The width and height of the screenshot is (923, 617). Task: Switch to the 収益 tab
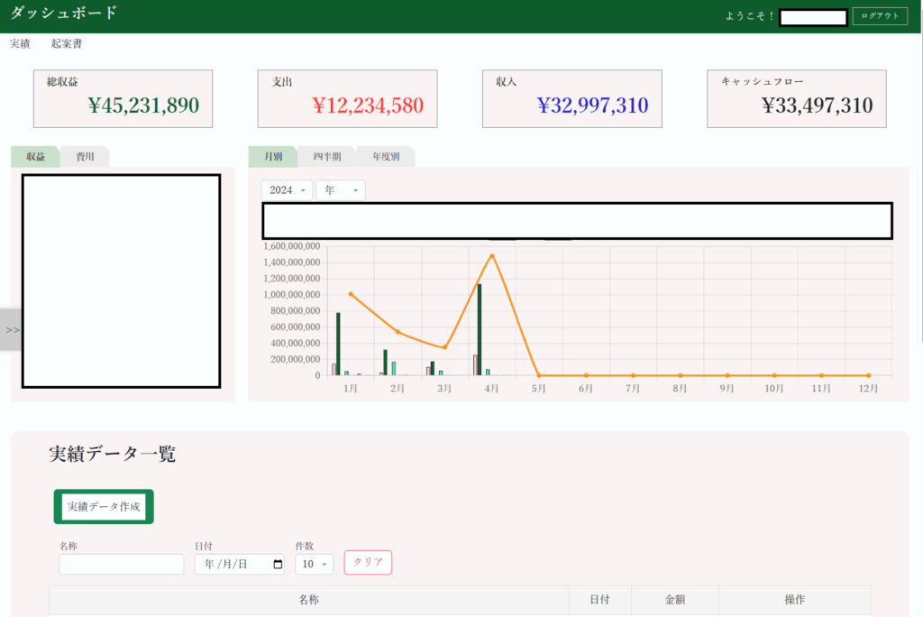coord(35,157)
